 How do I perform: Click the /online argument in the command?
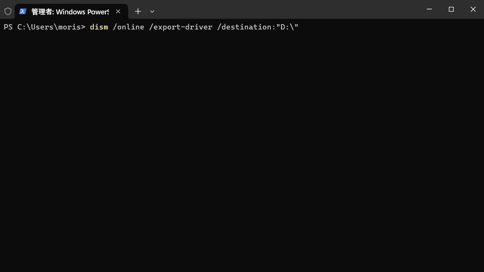[x=128, y=27]
